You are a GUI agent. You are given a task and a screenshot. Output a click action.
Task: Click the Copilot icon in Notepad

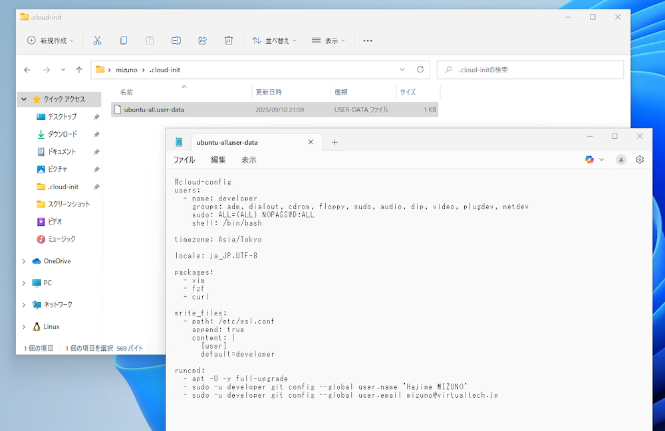click(x=590, y=159)
